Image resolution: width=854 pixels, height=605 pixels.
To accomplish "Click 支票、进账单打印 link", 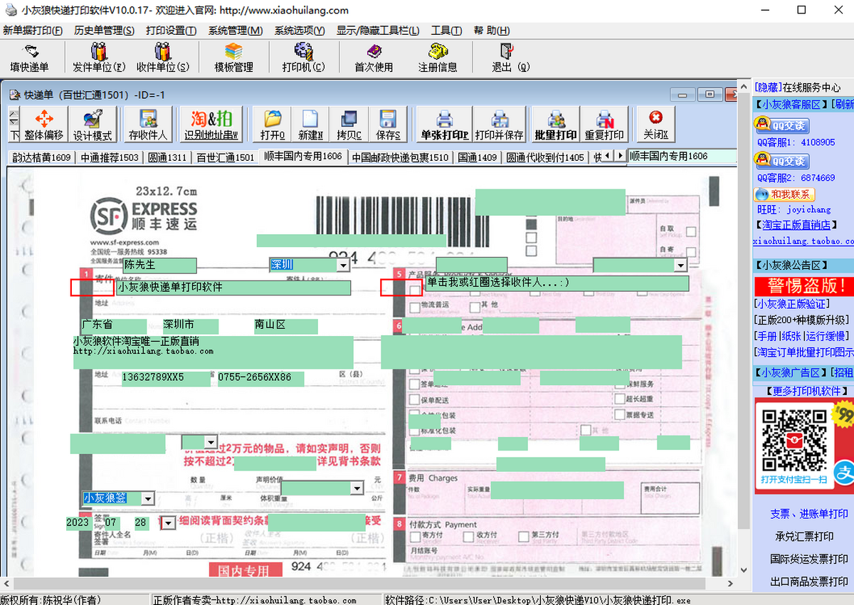I will click(x=809, y=513).
